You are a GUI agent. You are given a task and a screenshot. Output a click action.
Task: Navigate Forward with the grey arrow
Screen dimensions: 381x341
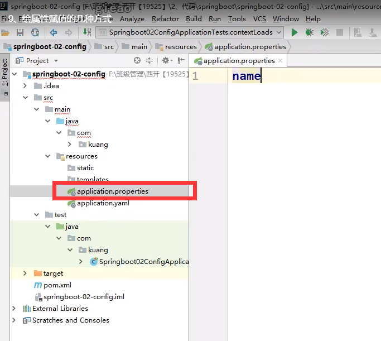pyautogui.click(x=69, y=32)
